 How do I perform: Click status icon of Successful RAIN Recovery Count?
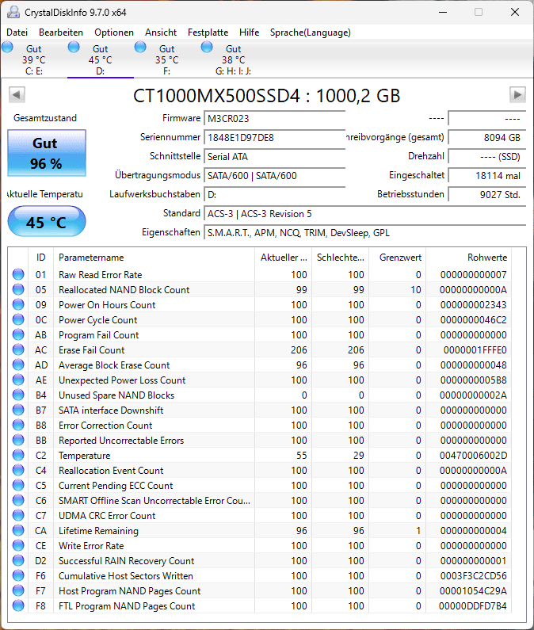[18, 560]
